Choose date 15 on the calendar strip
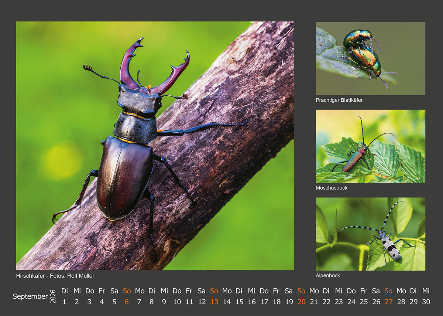The width and height of the screenshot is (443, 316). point(239,302)
